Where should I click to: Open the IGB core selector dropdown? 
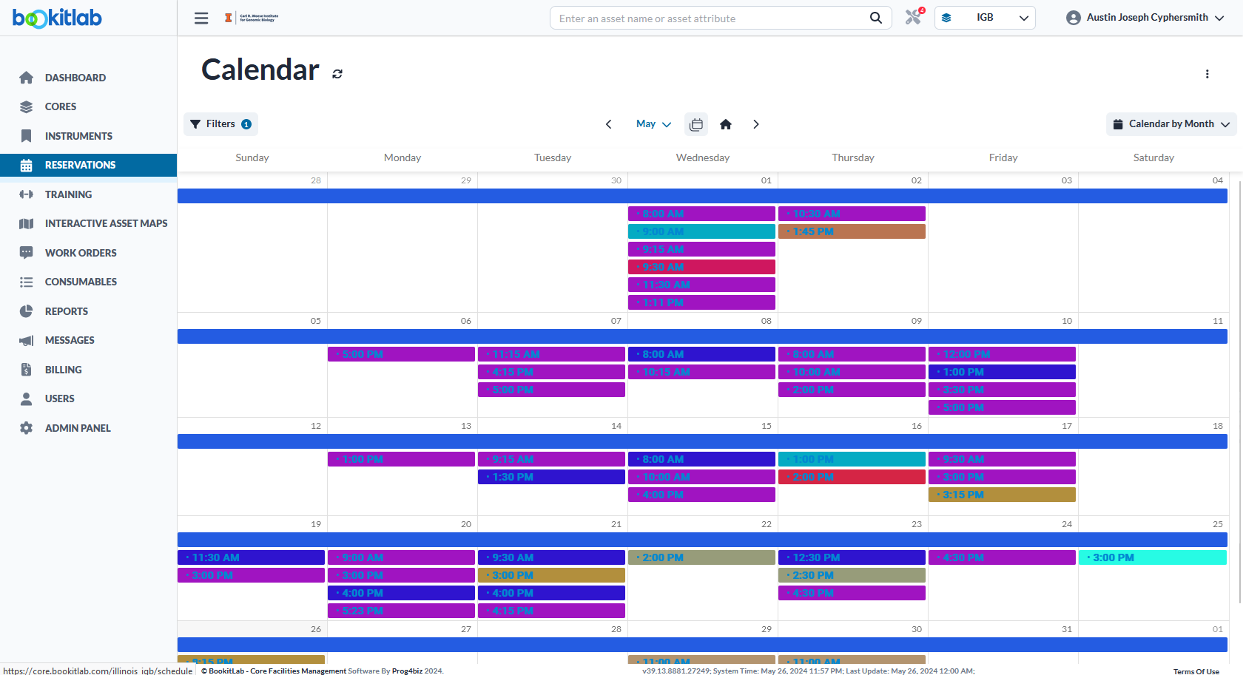tap(985, 18)
